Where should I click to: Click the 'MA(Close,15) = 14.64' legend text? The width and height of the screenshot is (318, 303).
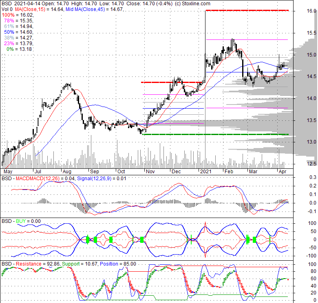pyautogui.click(x=39, y=9)
